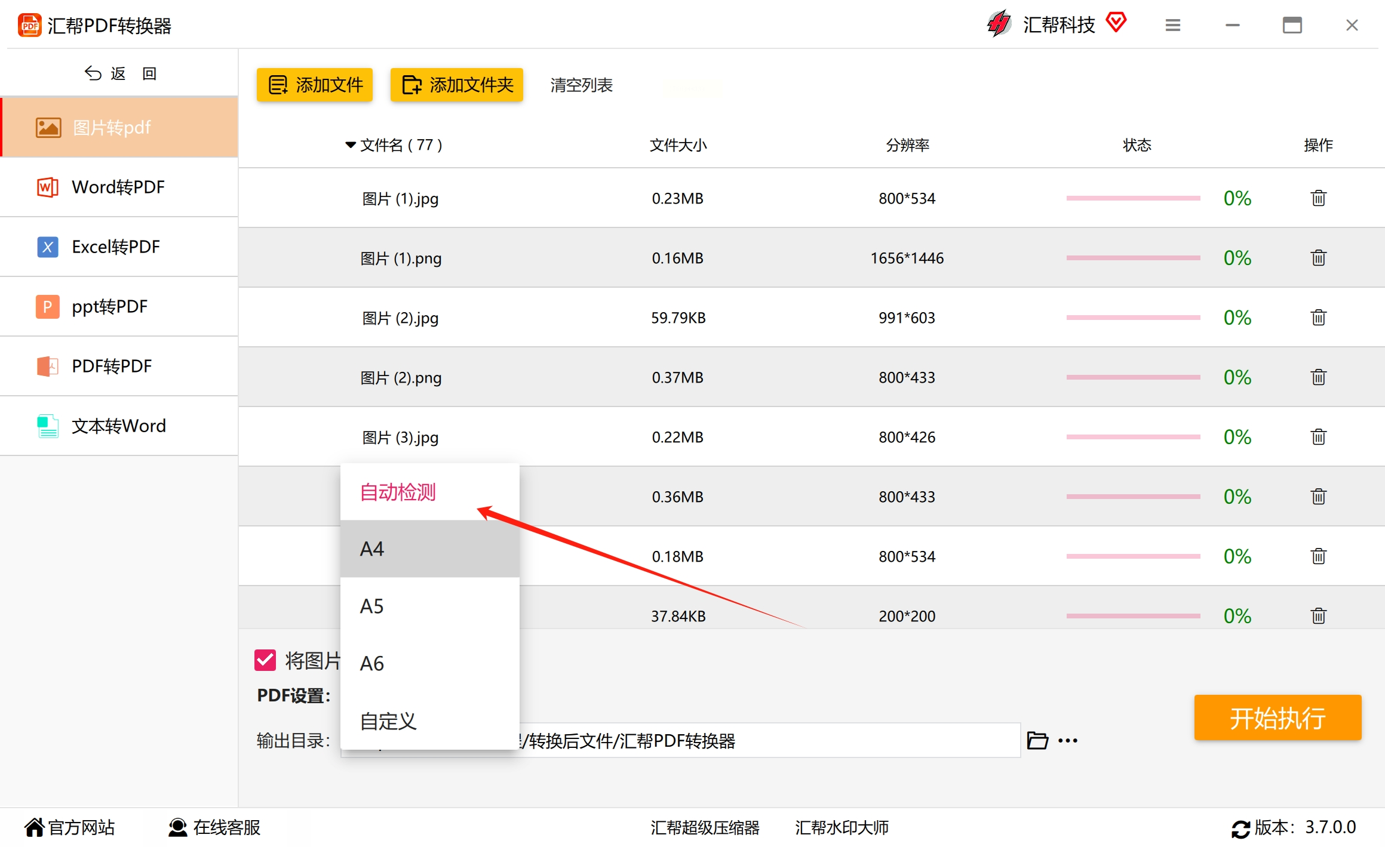The height and width of the screenshot is (847, 1385).
Task: Delete 图片 (1).jpg with trash icon
Action: point(1318,198)
